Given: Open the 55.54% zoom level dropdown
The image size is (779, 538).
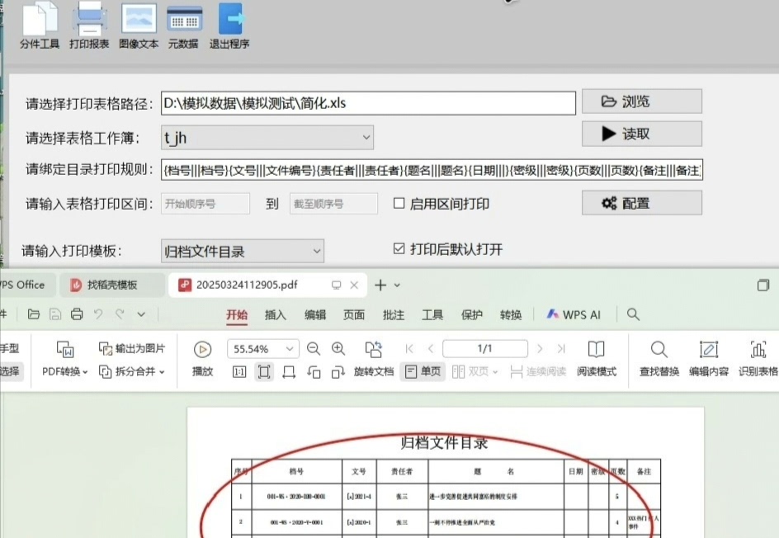Looking at the screenshot, I should [x=288, y=349].
